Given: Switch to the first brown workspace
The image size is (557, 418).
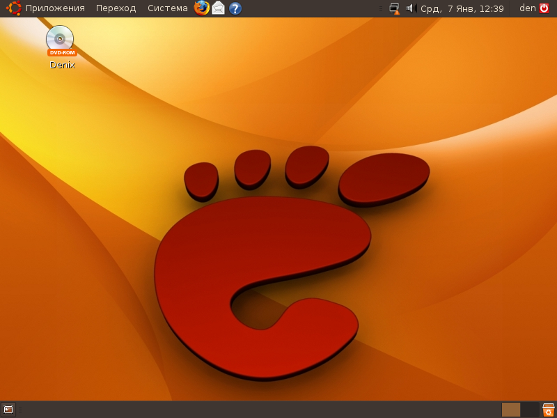Looking at the screenshot, I should tap(511, 410).
